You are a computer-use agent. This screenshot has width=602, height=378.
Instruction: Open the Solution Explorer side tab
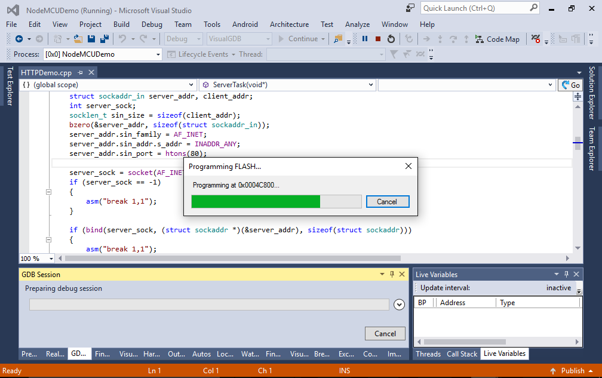pos(592,93)
